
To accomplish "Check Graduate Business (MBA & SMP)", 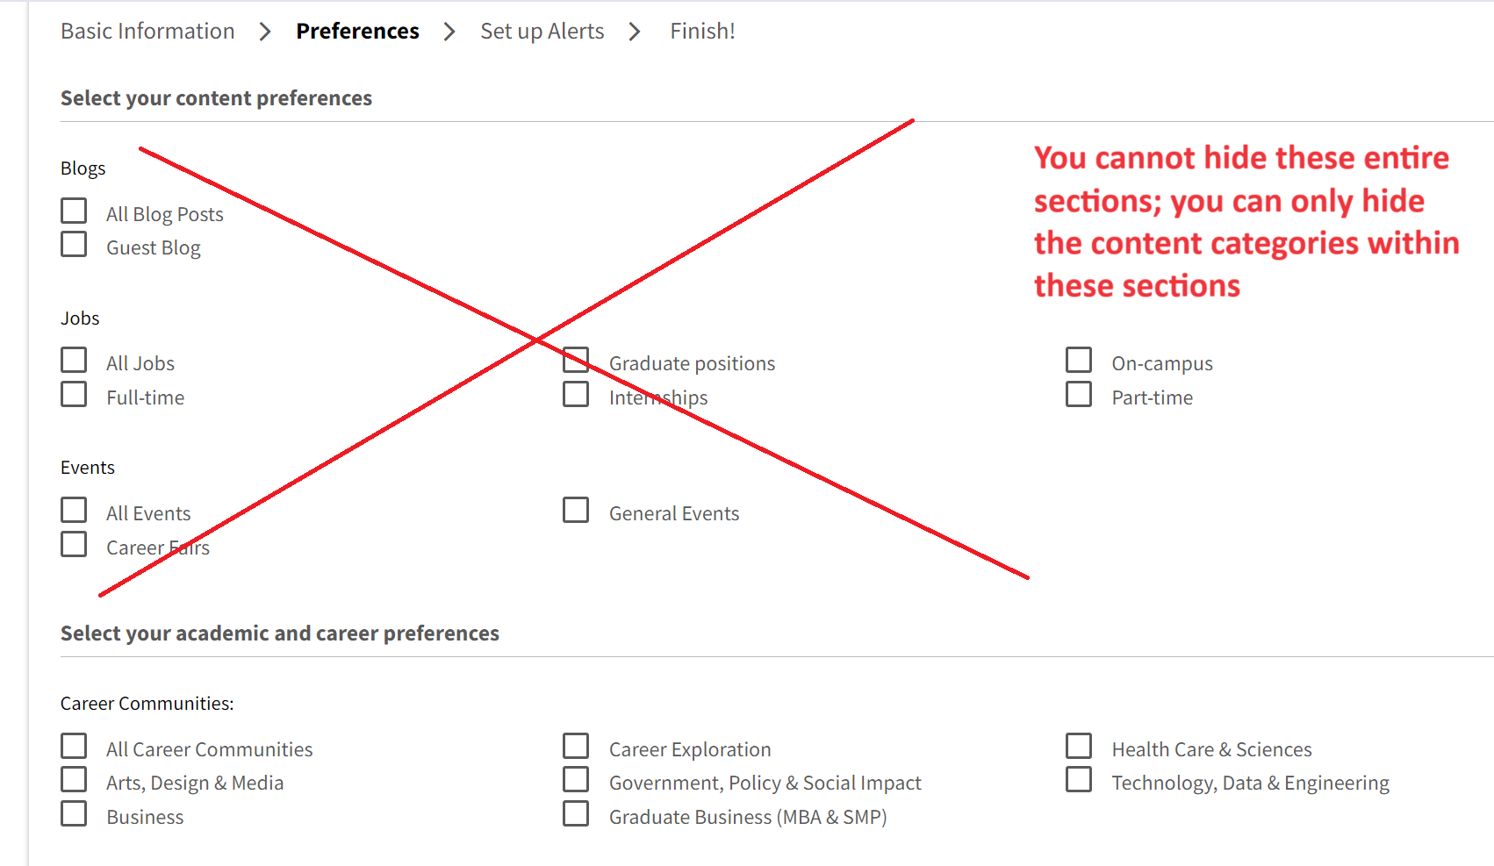I will tap(576, 814).
